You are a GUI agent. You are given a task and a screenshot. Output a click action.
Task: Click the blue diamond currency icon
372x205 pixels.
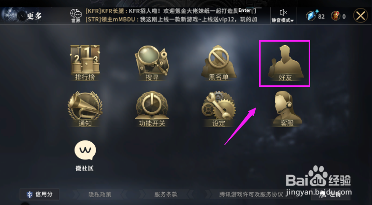coord(311,16)
